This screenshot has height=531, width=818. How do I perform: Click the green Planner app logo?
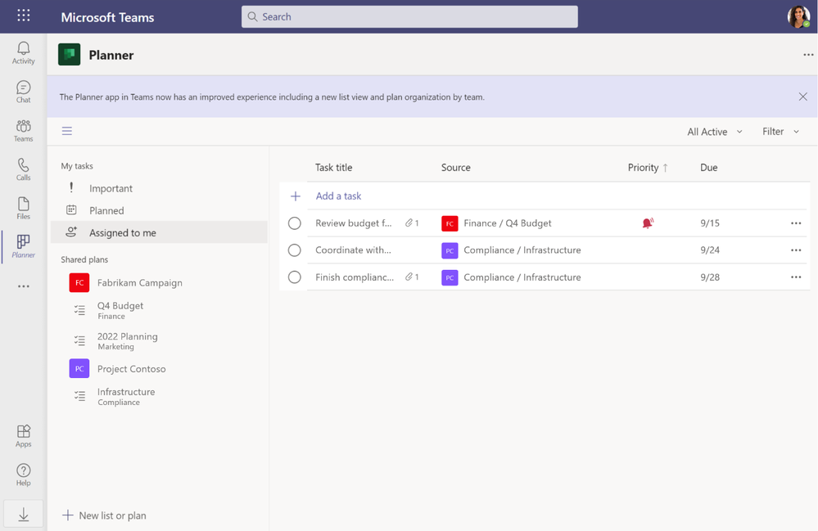(x=70, y=55)
